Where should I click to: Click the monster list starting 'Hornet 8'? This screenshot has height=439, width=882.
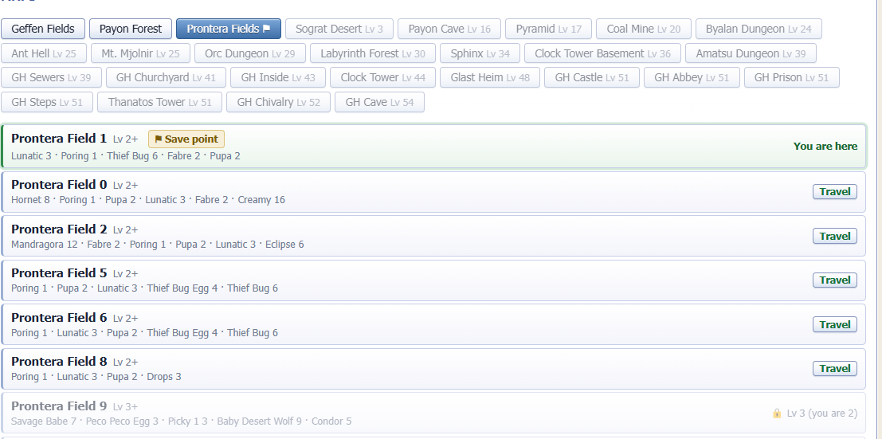point(148,200)
